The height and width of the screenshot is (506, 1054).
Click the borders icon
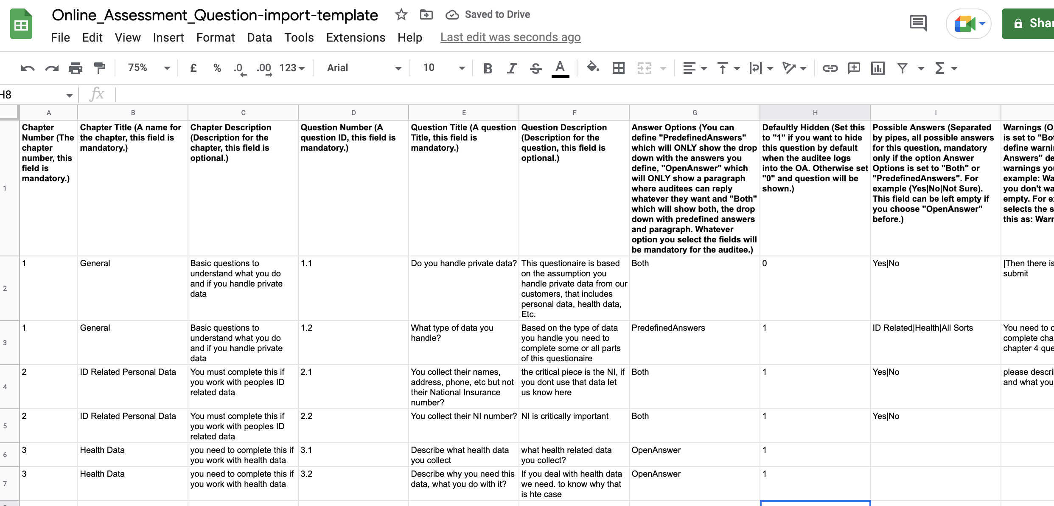(x=618, y=68)
